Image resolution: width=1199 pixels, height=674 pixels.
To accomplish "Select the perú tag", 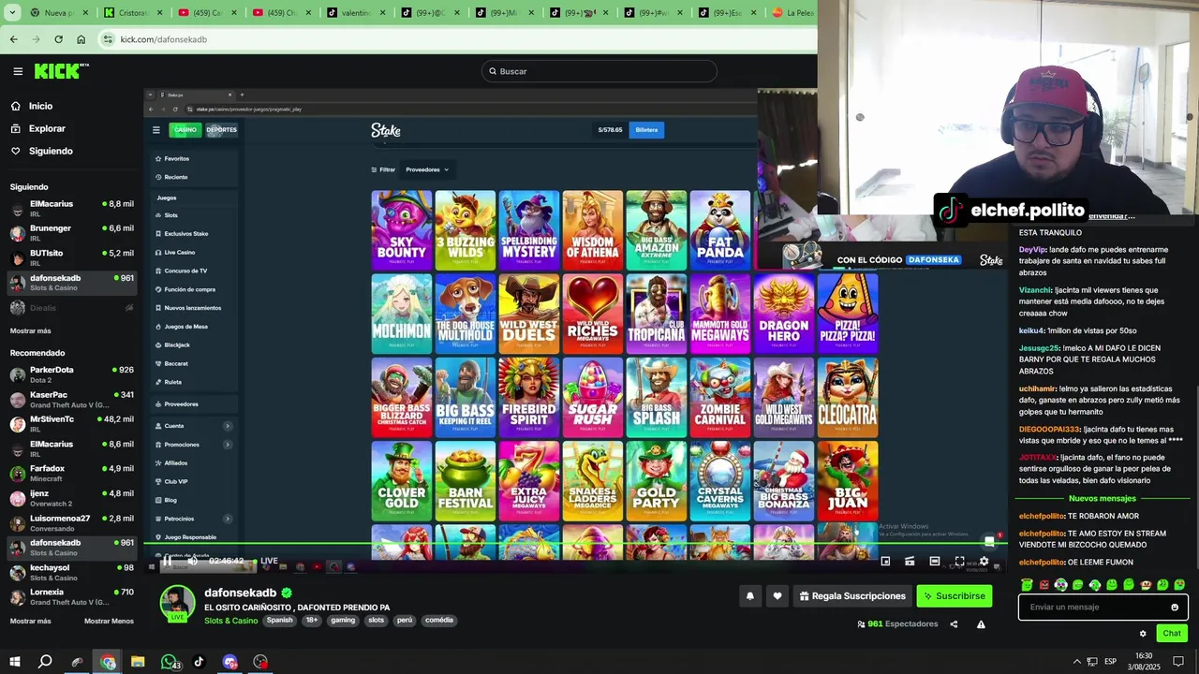I will point(405,620).
